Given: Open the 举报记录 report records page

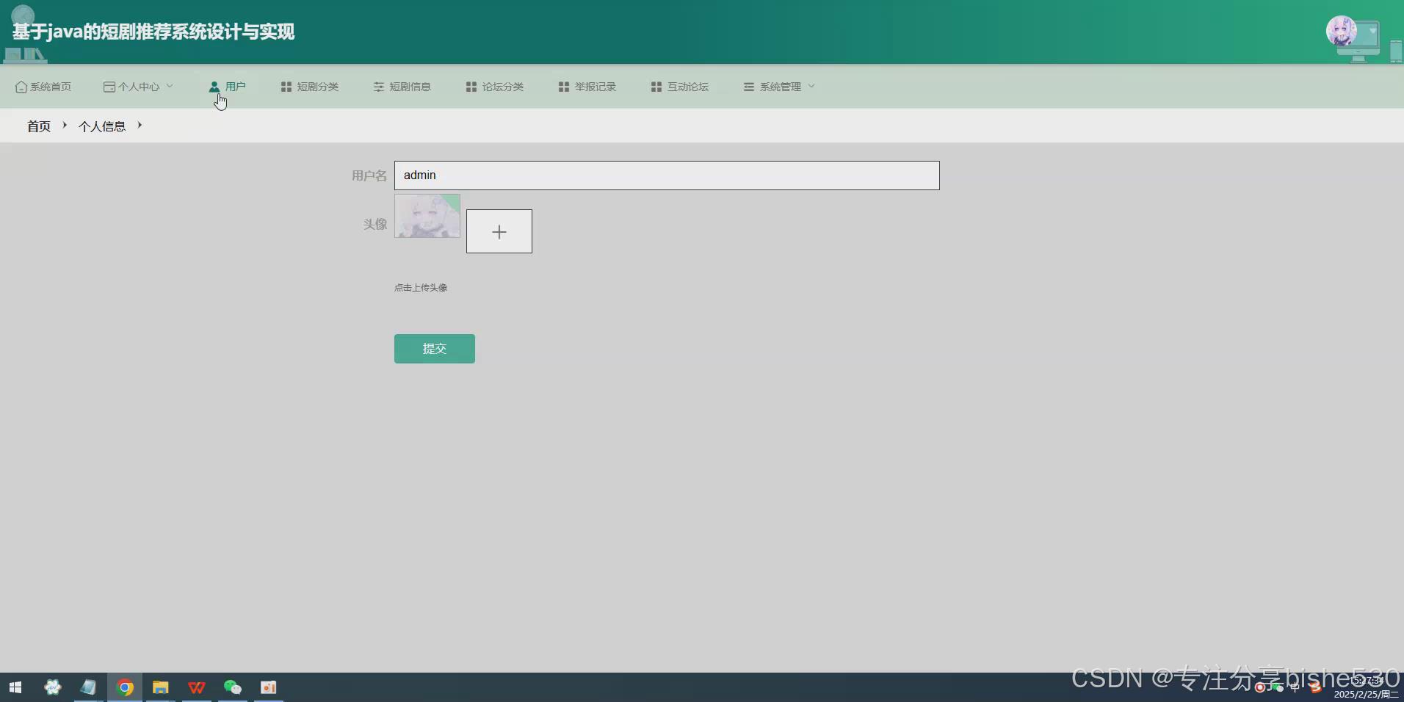Looking at the screenshot, I should (587, 87).
